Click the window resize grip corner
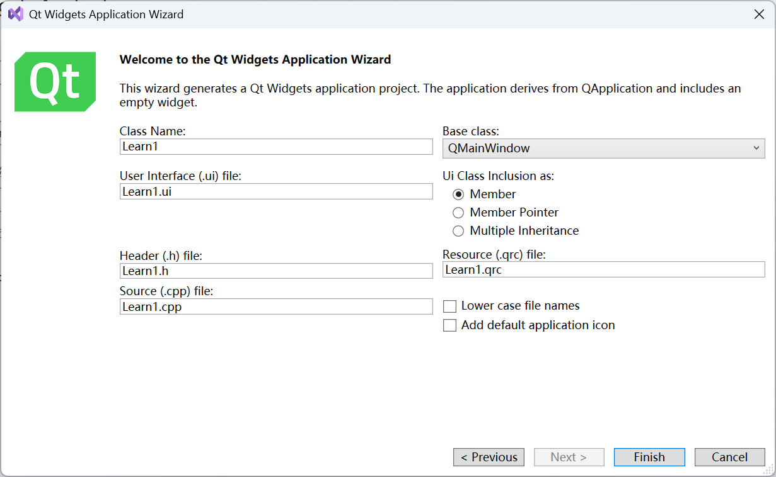776x477 pixels. tap(769, 471)
